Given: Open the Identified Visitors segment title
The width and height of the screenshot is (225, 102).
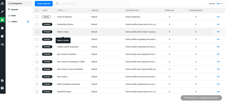Looking at the screenshot, I should pos(64,92).
